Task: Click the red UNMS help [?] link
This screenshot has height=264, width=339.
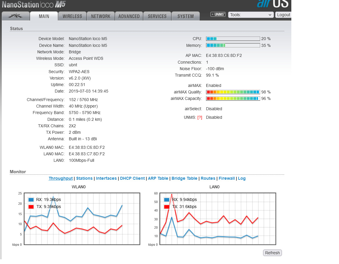Action: [200, 118]
